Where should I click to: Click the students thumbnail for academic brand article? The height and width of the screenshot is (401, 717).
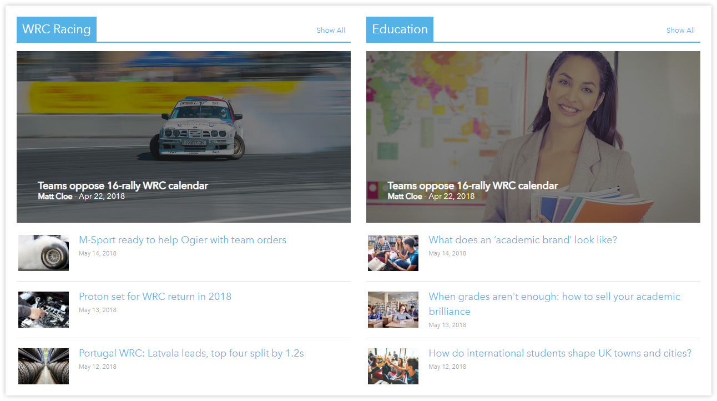[x=393, y=253]
